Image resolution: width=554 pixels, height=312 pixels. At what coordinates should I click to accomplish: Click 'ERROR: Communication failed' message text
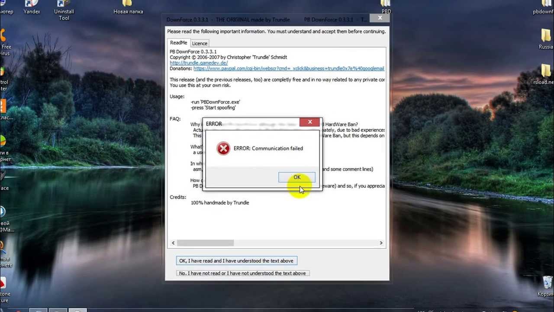[268, 149]
